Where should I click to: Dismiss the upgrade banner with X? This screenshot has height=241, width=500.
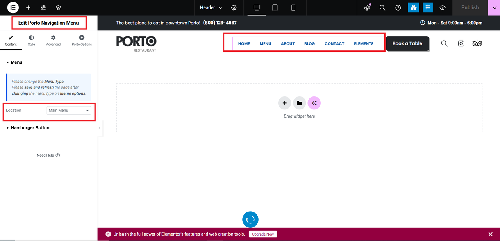491,234
